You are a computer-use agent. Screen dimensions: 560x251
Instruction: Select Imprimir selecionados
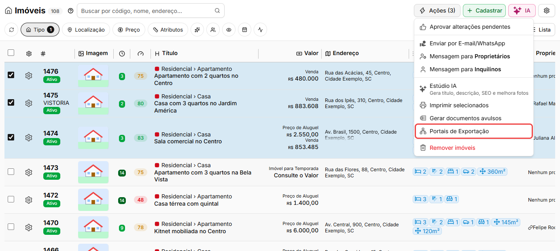pyautogui.click(x=474, y=105)
